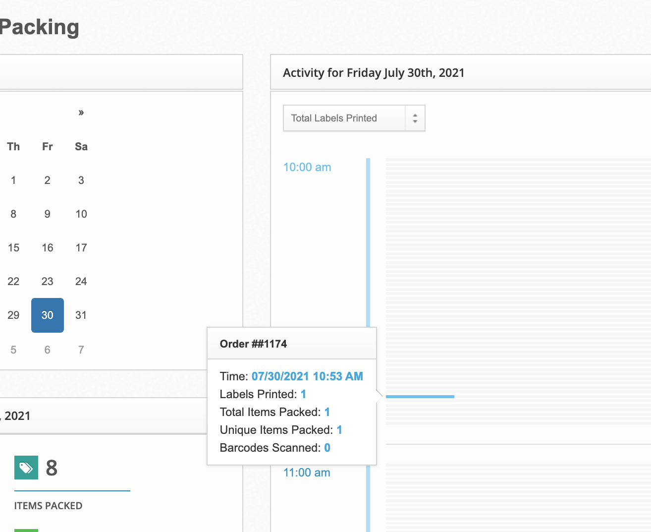Go to next month in calendar
Image resolution: width=651 pixels, height=532 pixels.
pyautogui.click(x=81, y=113)
